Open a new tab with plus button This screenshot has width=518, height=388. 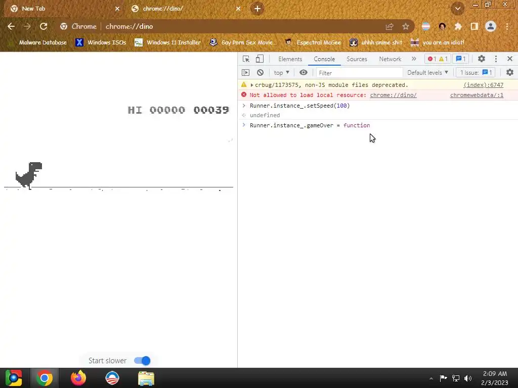[257, 9]
